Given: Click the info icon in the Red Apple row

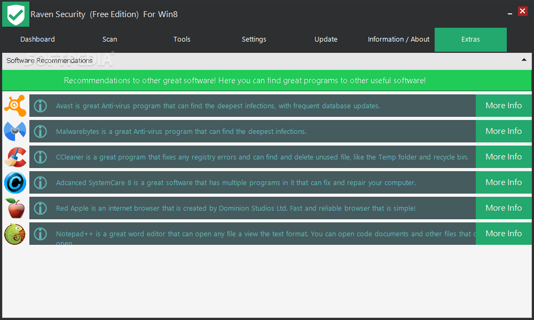Looking at the screenshot, I should (x=40, y=208).
